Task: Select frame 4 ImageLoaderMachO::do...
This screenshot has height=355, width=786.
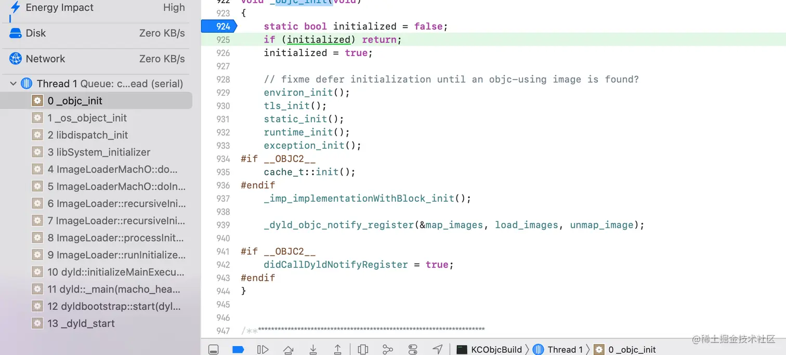Action: click(x=96, y=169)
